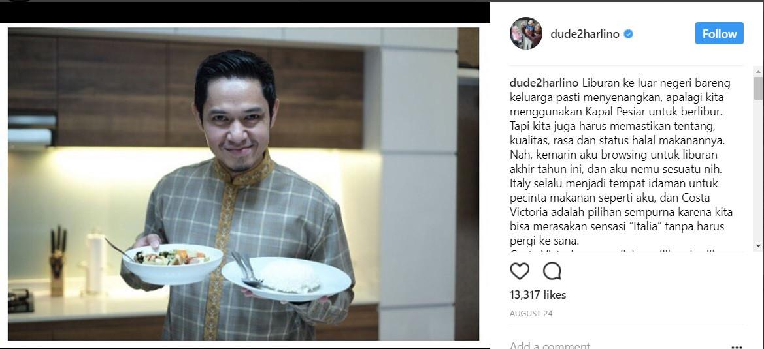The image size is (764, 349).
Task: Click the caption scrollbar thumb
Action: 759,88
